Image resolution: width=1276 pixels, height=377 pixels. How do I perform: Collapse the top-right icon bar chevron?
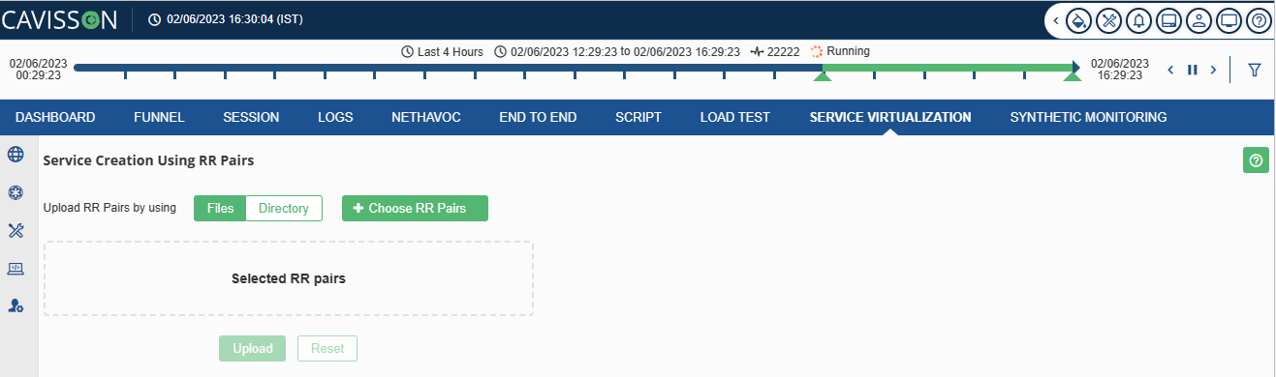(x=1055, y=20)
